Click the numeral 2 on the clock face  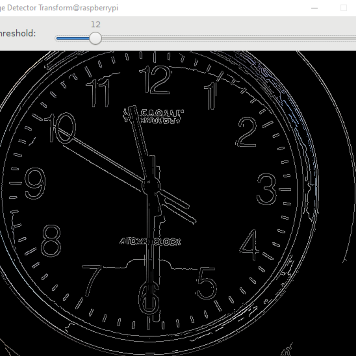(x=246, y=132)
